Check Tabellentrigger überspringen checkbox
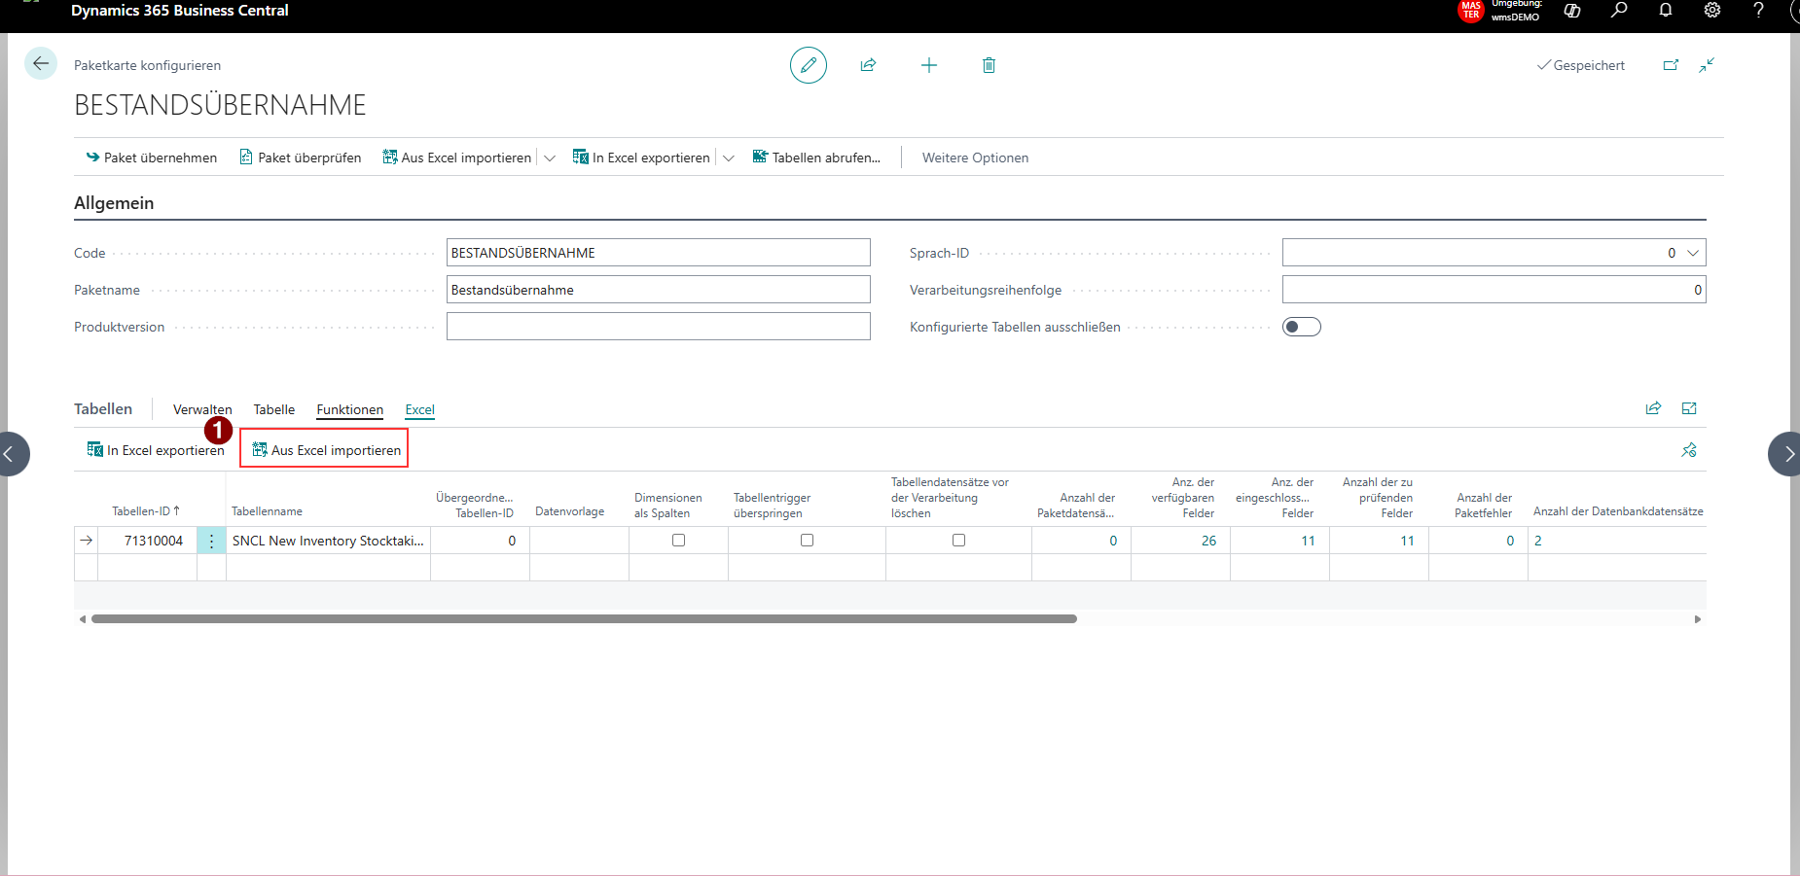This screenshot has width=1800, height=876. (x=807, y=541)
